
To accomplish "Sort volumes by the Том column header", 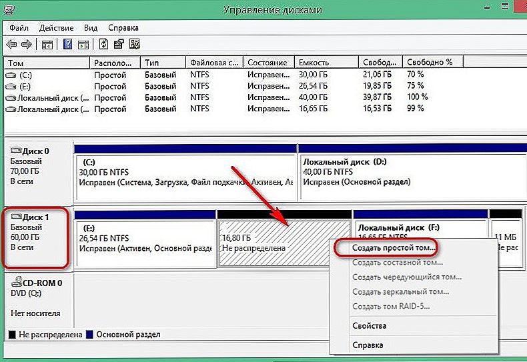I will 47,62.
